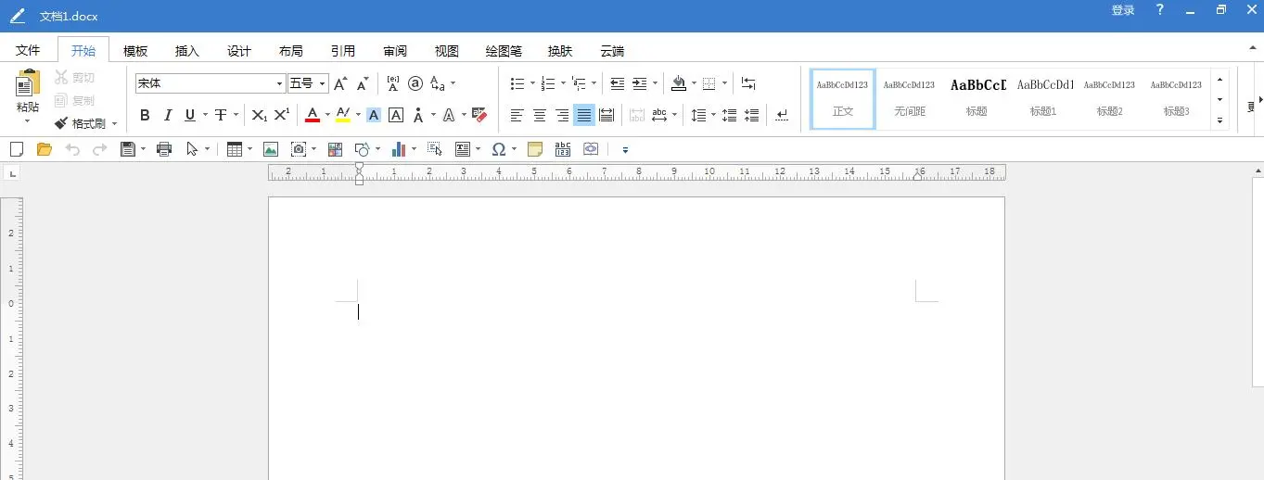Set paragraph alignment to left

coord(517,115)
